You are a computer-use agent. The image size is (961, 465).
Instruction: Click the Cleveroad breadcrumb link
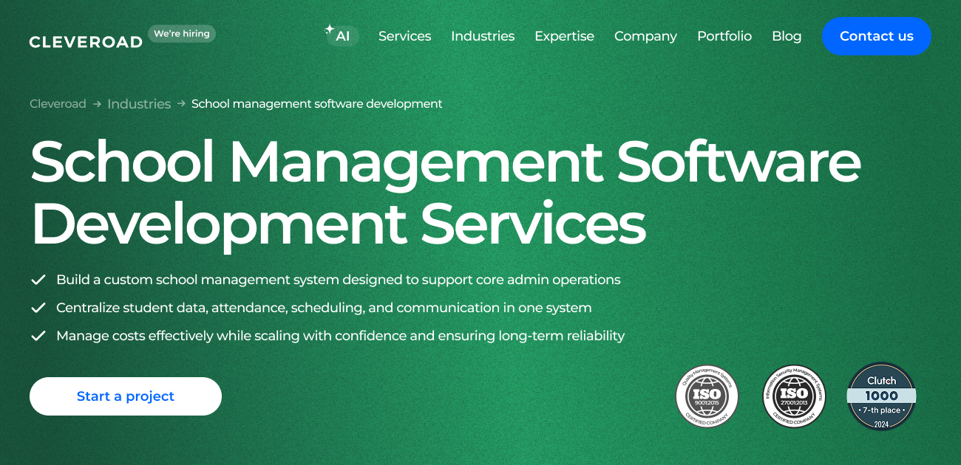click(58, 104)
